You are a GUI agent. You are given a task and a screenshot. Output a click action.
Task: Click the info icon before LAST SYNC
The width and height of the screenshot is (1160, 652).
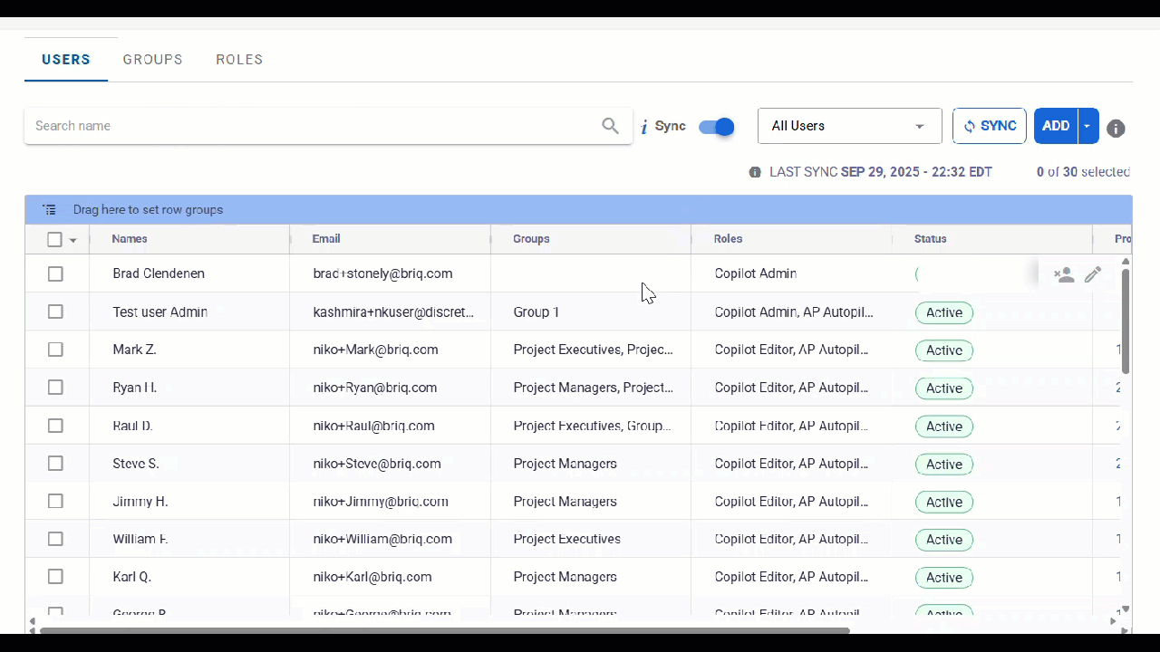tap(755, 172)
